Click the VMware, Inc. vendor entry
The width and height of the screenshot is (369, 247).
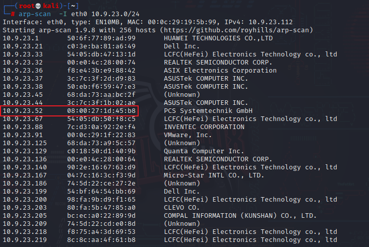pos(188,135)
